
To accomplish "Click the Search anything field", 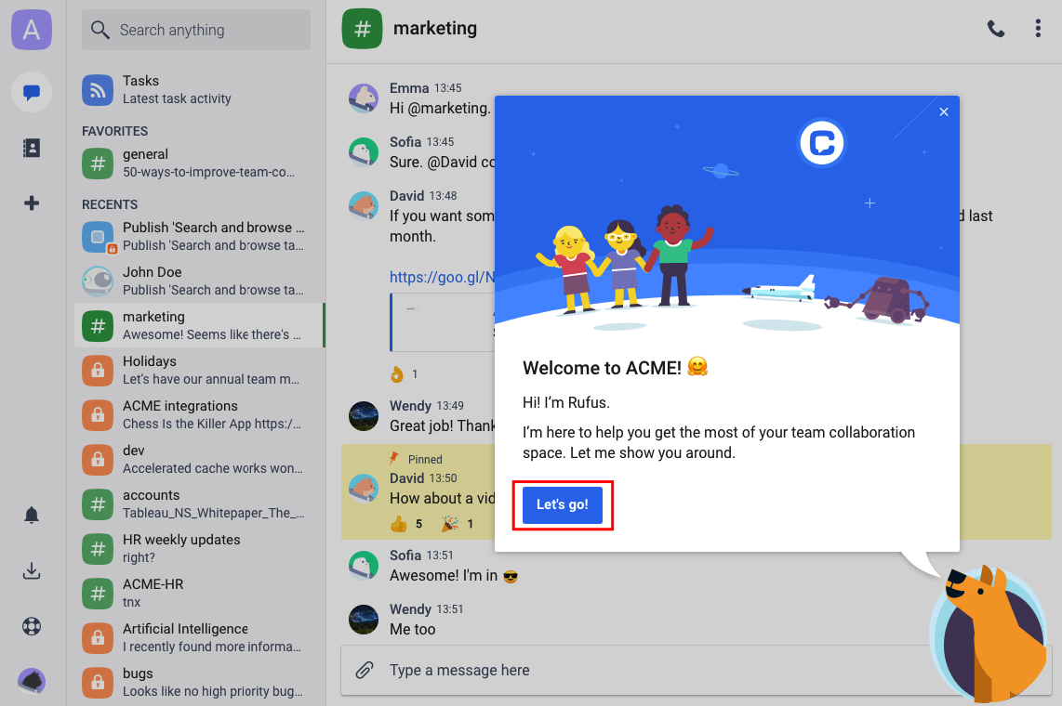I will point(196,30).
